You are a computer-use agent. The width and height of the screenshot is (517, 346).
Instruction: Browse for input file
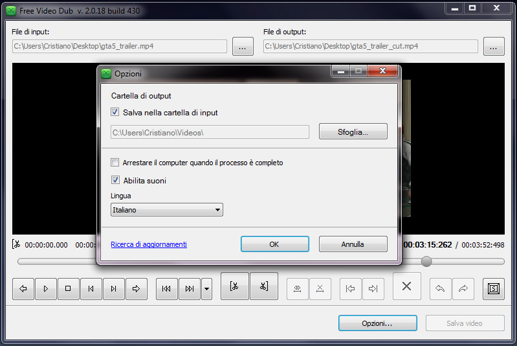click(243, 46)
